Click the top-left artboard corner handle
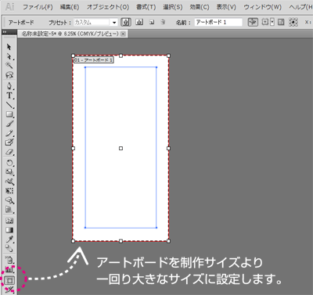The height and width of the screenshot is (295, 313). (x=73, y=56)
